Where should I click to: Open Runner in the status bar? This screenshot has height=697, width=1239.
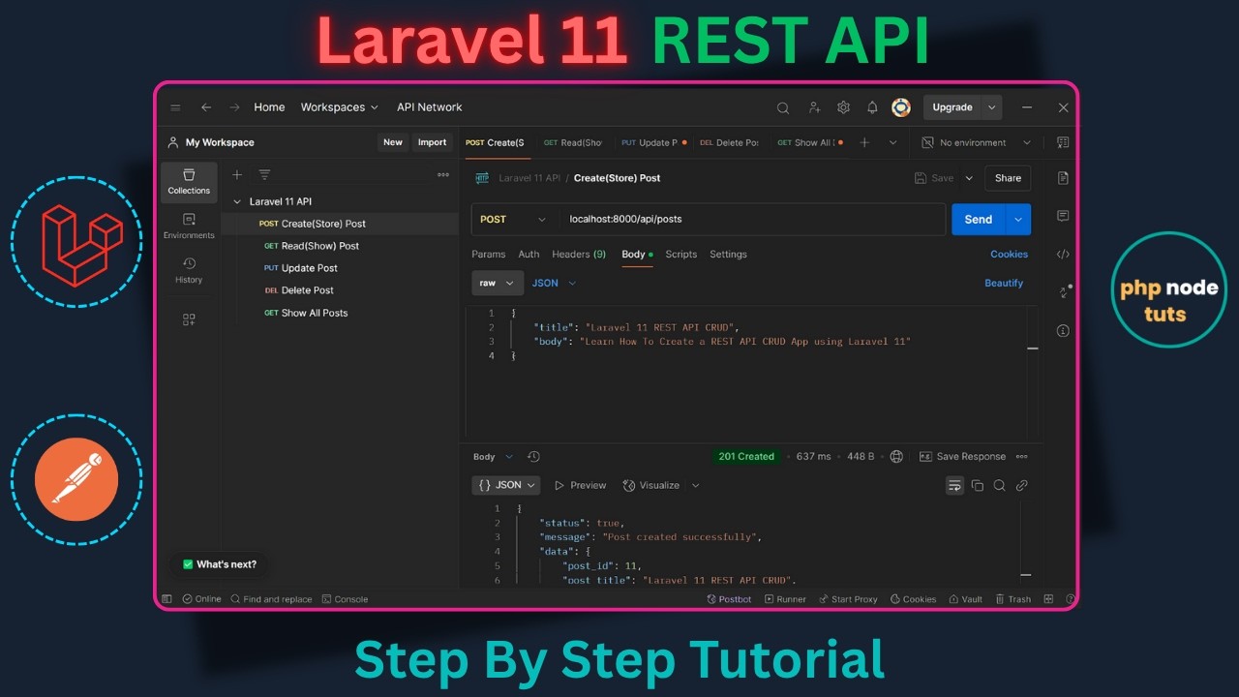click(x=784, y=599)
